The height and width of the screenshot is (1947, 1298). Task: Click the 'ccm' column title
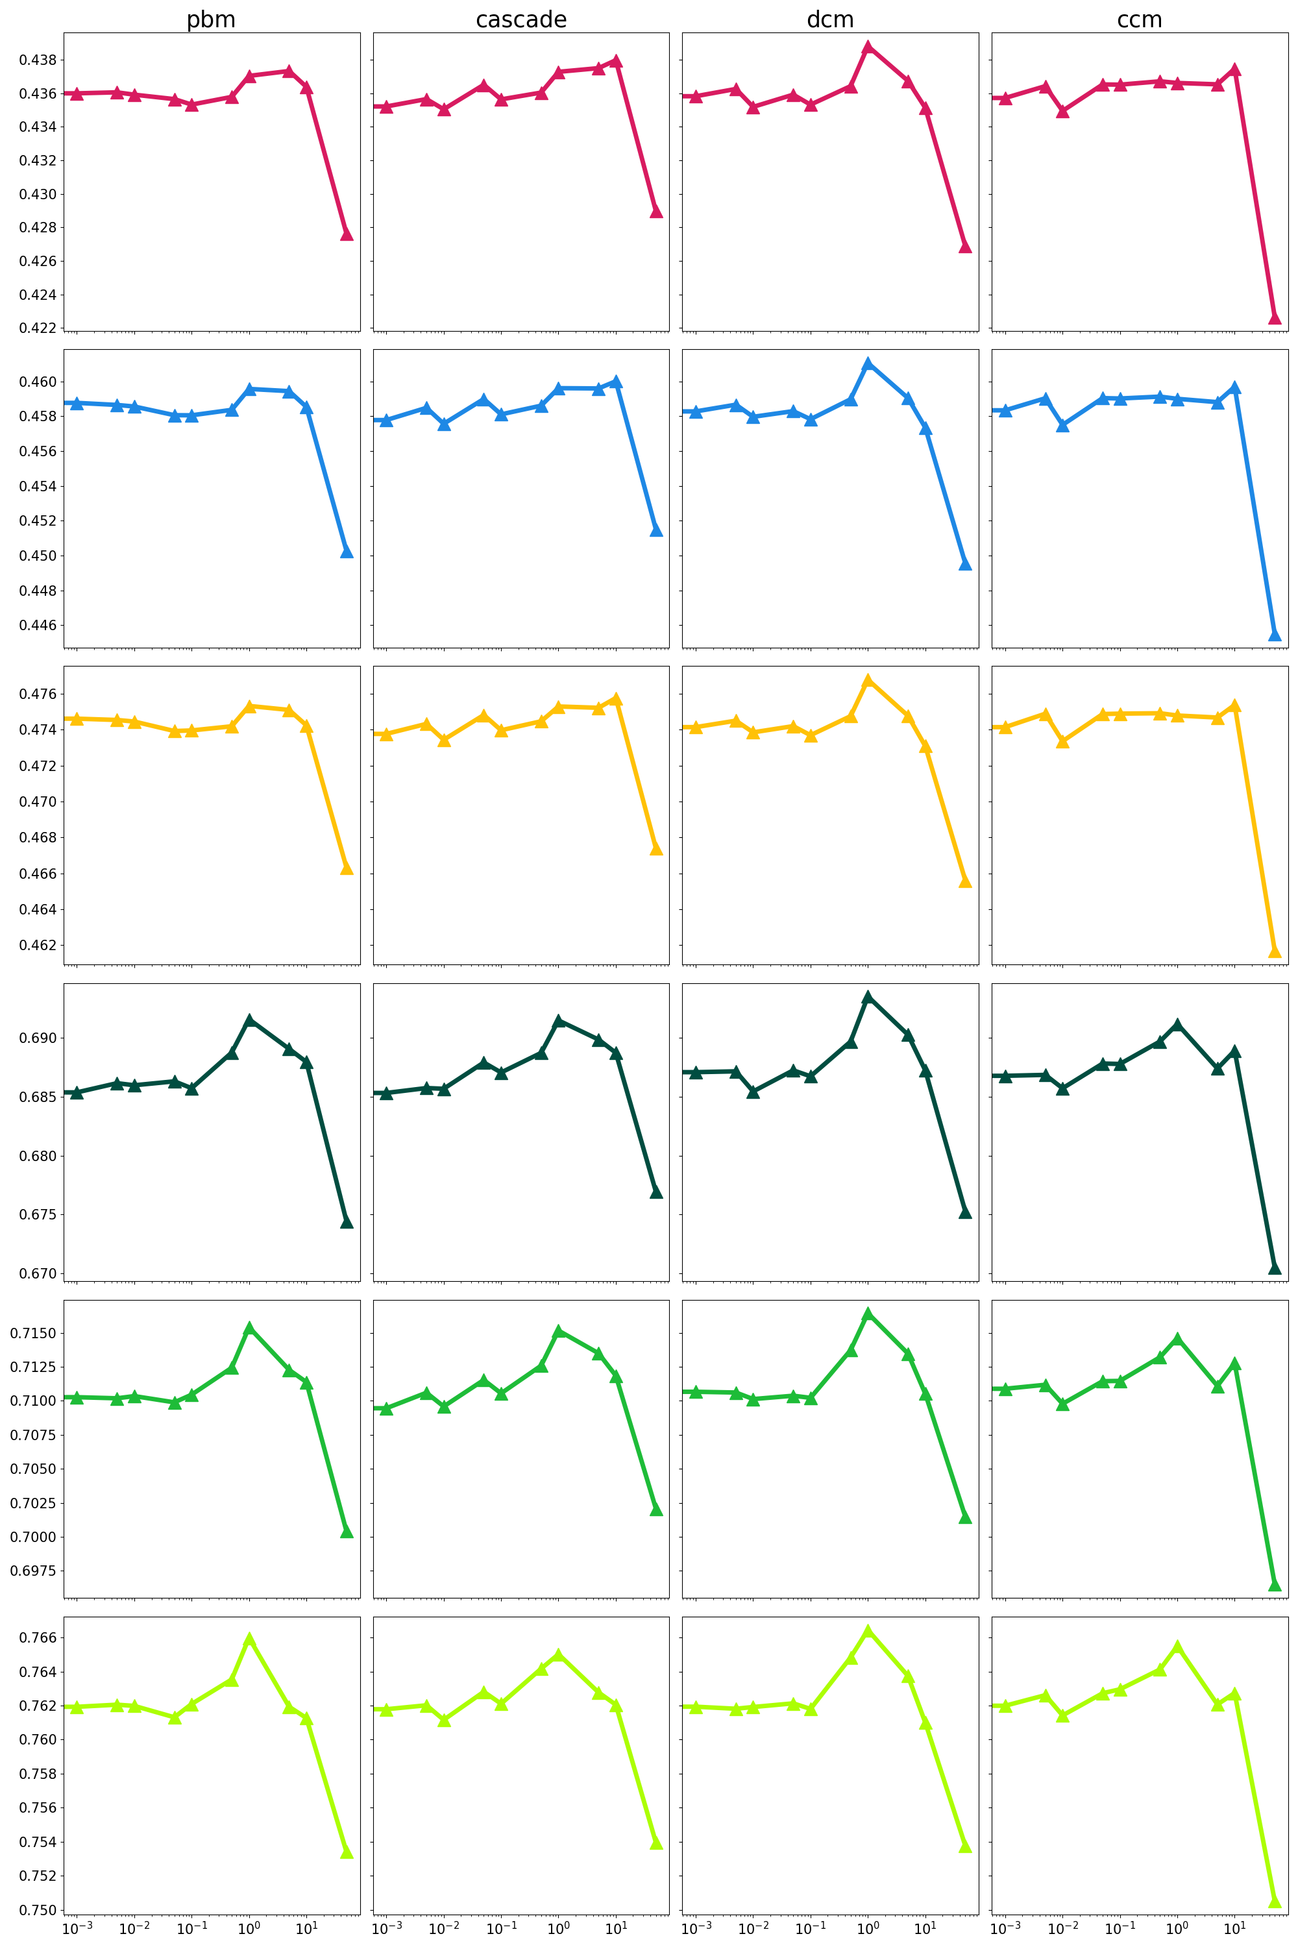[x=1139, y=19]
